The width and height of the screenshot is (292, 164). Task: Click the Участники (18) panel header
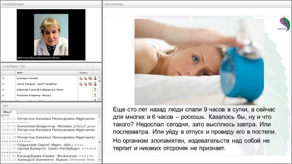(x=51, y=67)
